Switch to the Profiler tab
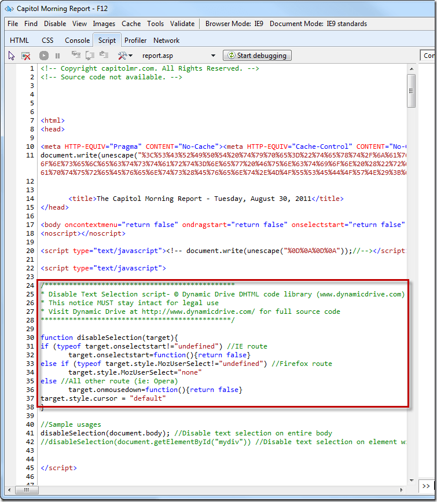Image resolution: width=437 pixels, height=502 pixels. click(135, 41)
